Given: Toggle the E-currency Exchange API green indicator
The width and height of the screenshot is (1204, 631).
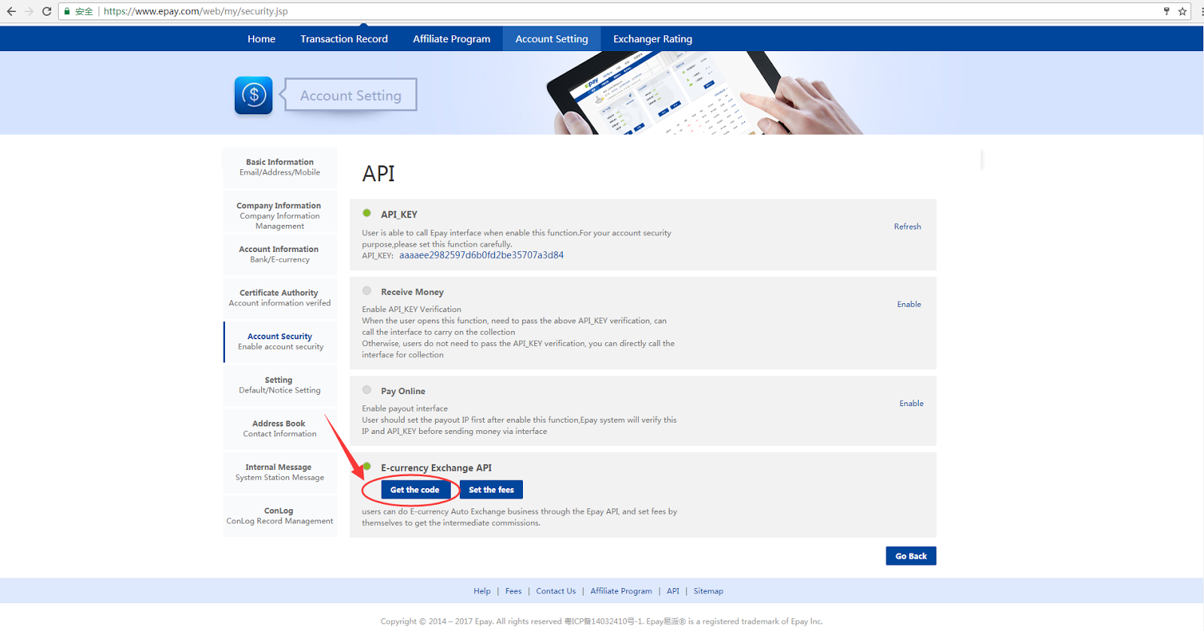Looking at the screenshot, I should [367, 467].
